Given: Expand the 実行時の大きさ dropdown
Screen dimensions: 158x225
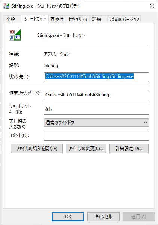Looking at the screenshot, I should pos(96,122).
